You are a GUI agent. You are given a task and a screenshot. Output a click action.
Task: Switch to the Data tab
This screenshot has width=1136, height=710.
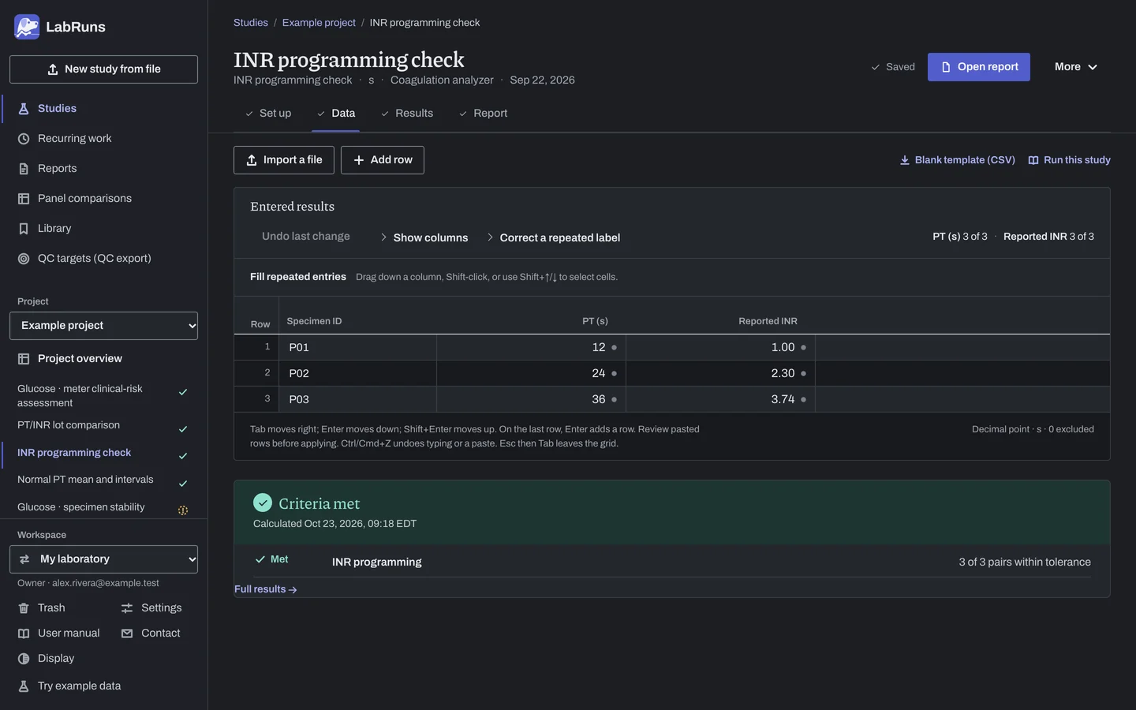coord(336,114)
